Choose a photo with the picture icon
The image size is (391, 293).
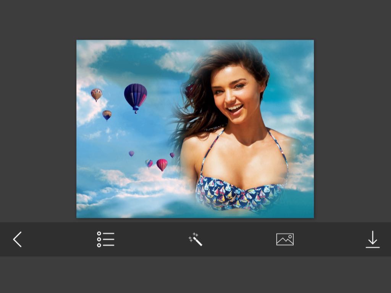pos(285,239)
